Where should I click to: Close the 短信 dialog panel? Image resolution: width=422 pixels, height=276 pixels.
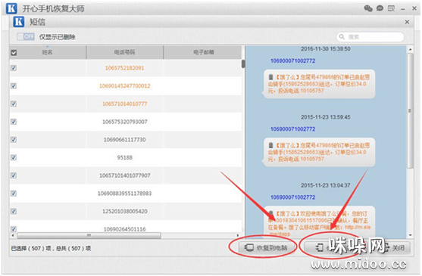click(407, 22)
